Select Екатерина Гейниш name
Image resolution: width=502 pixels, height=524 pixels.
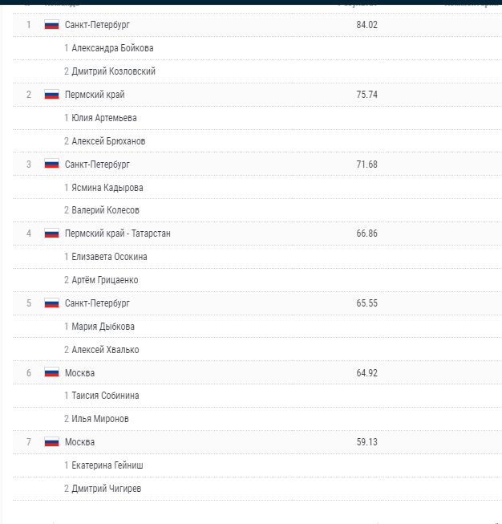coord(107,465)
